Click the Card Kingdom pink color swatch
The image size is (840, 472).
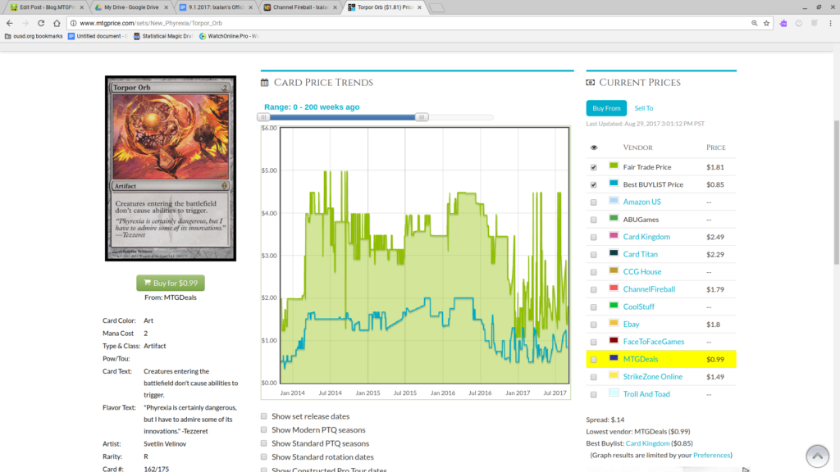pyautogui.click(x=614, y=235)
